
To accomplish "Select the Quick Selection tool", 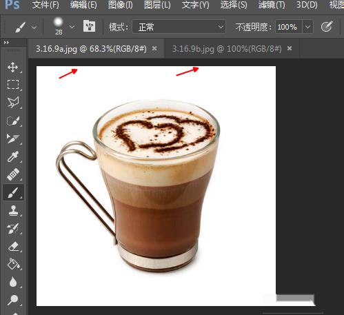I will pos(13,121).
